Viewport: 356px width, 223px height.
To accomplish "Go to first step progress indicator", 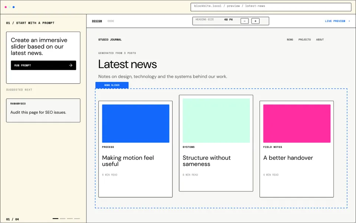I will pyautogui.click(x=55, y=219).
